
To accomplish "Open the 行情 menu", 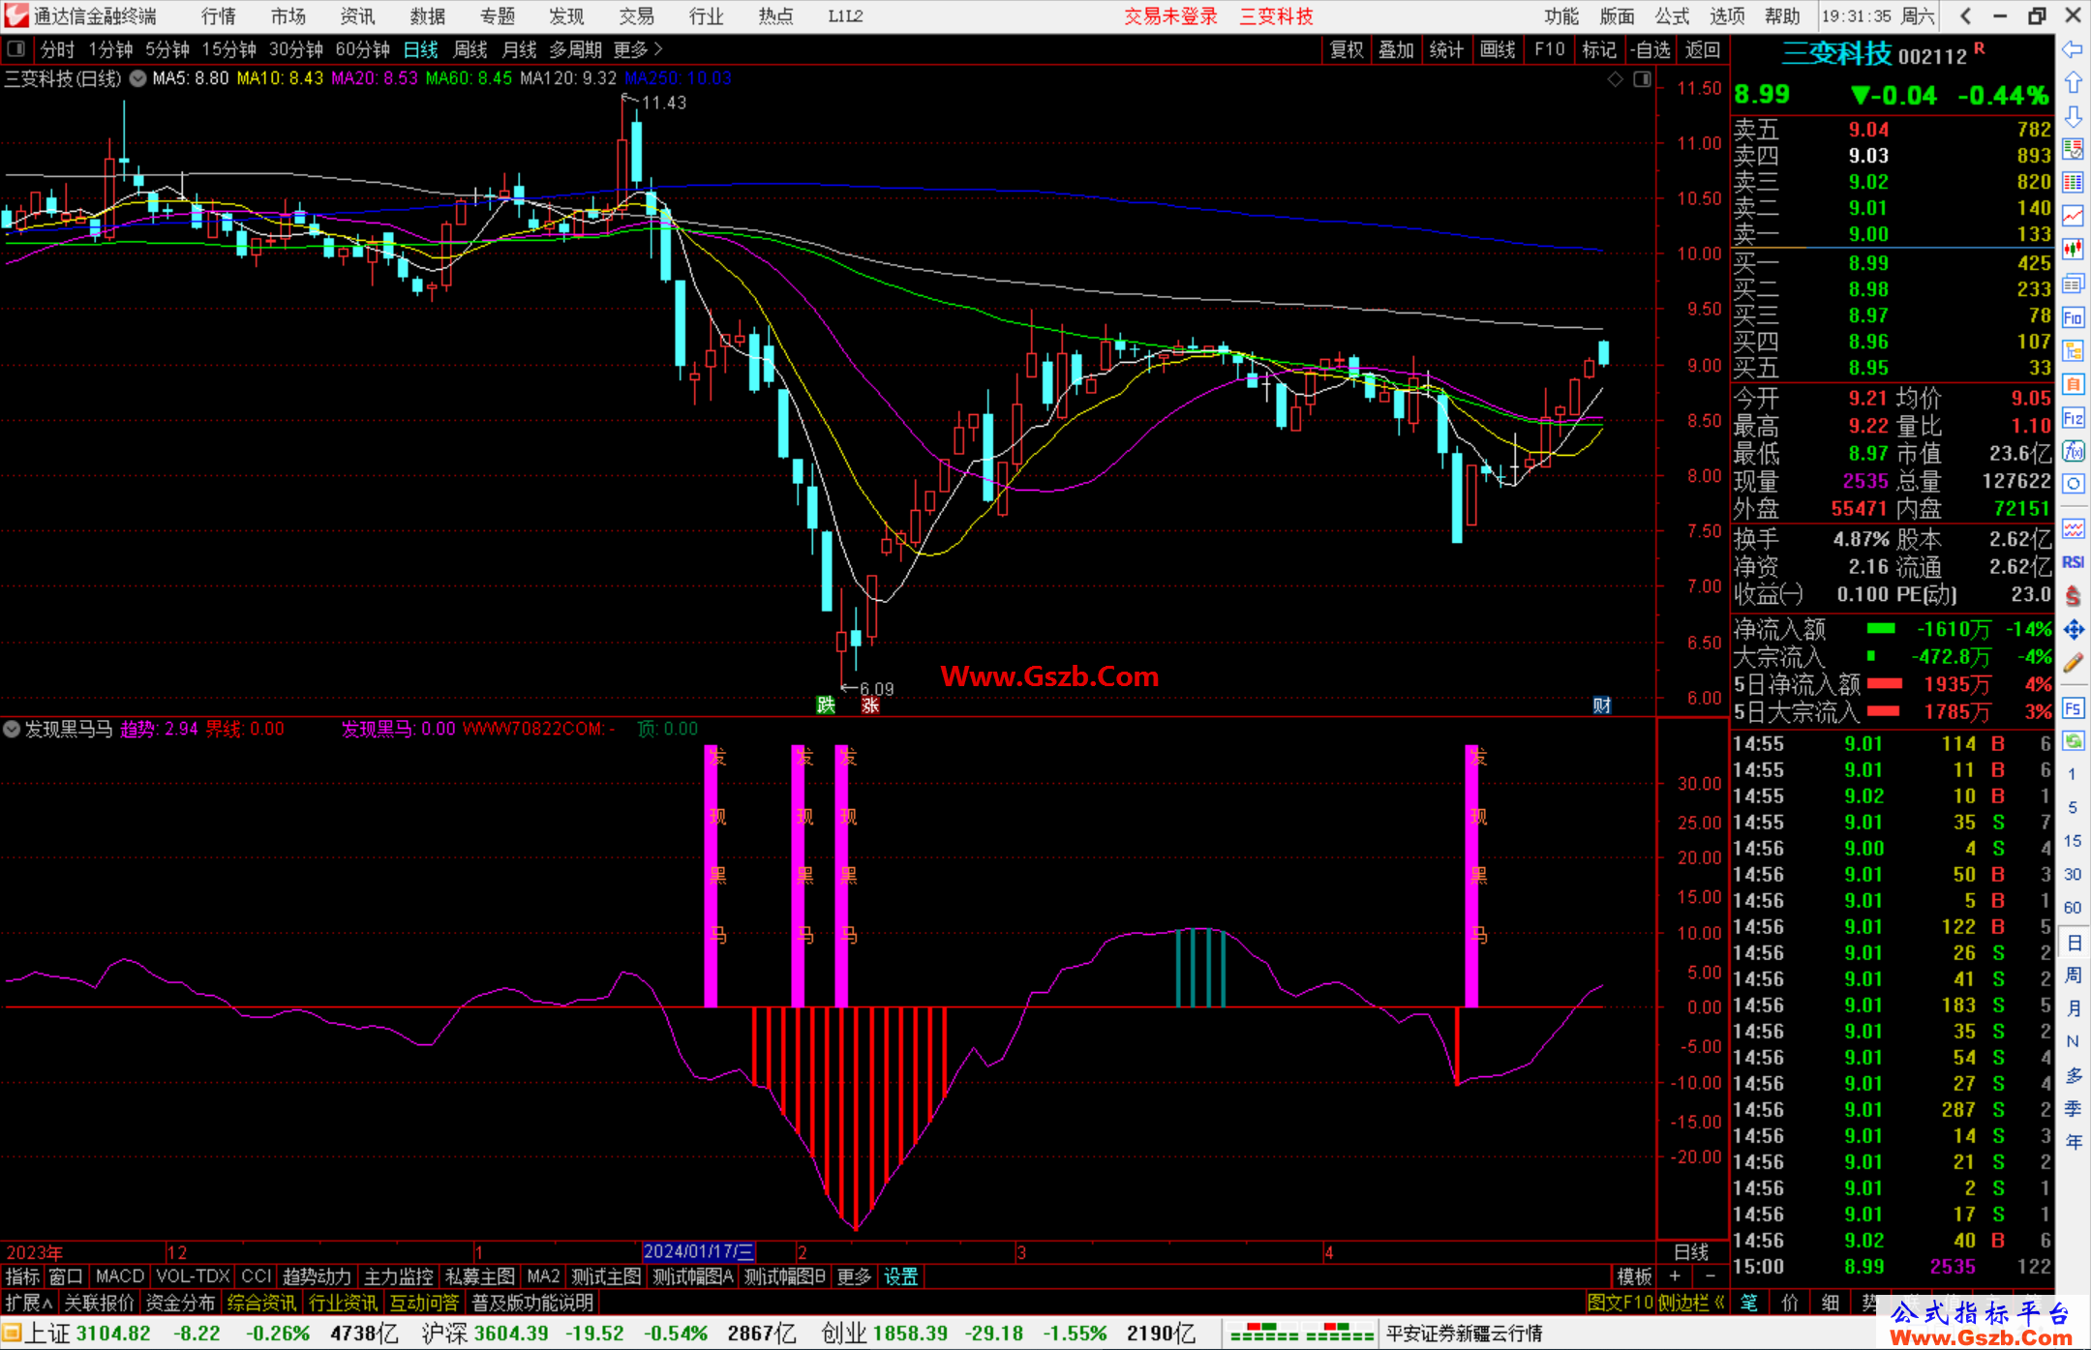I will coord(219,16).
